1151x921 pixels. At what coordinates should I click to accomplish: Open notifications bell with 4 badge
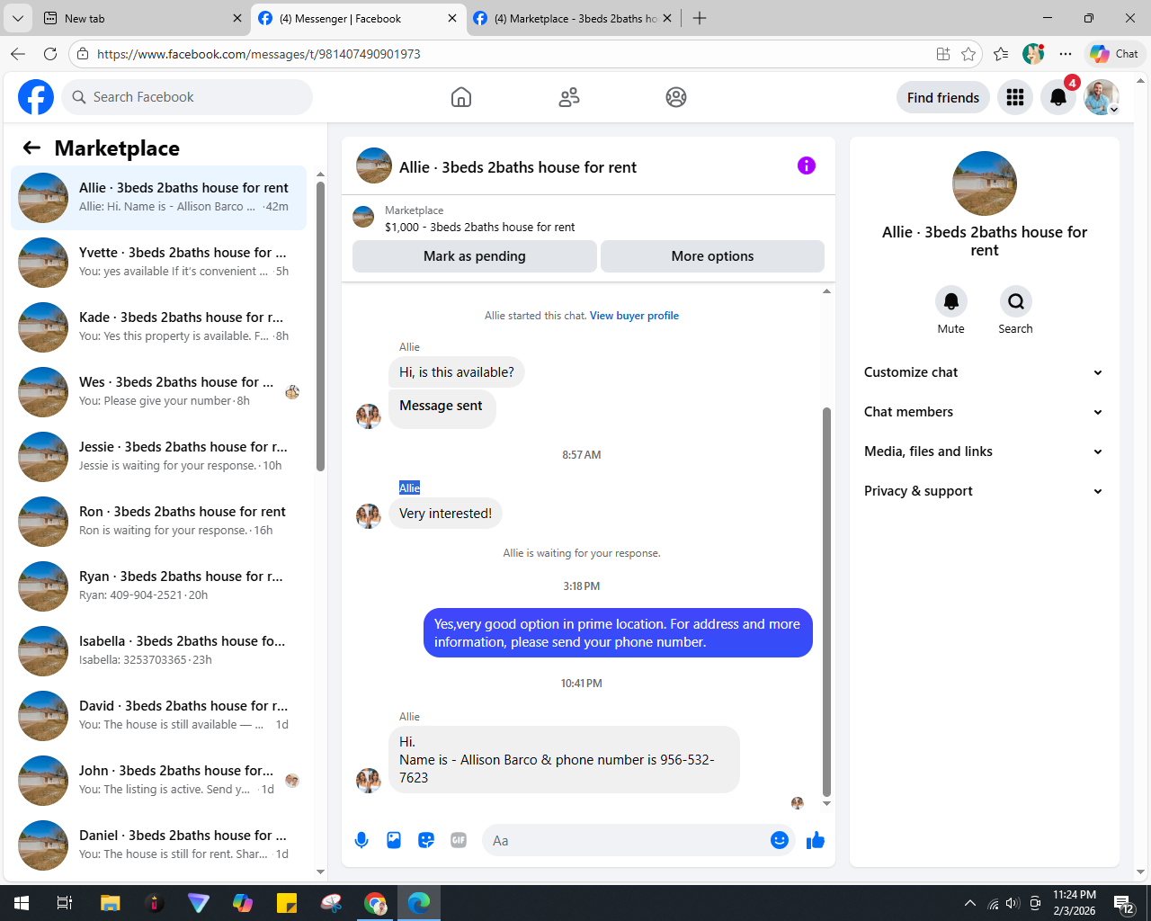click(x=1058, y=97)
